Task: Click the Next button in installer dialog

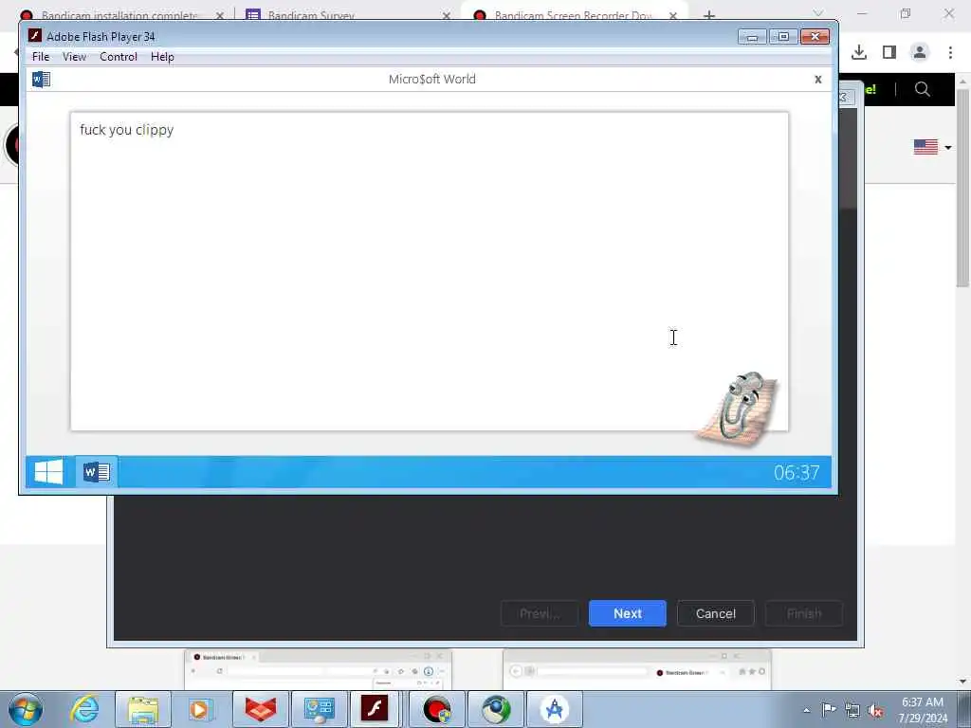Action: [628, 613]
